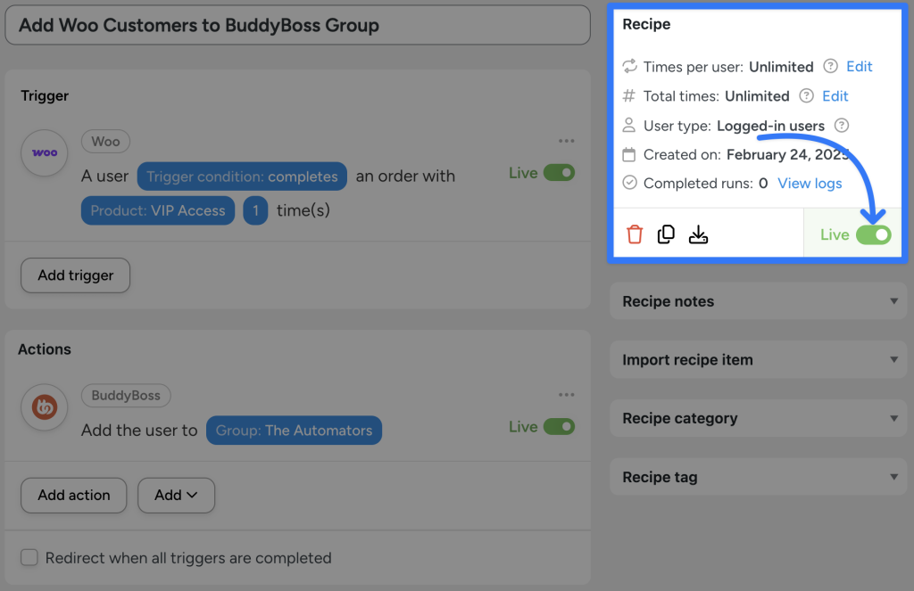Open the Woo trigger integration icon
914x591 pixels.
coord(45,152)
